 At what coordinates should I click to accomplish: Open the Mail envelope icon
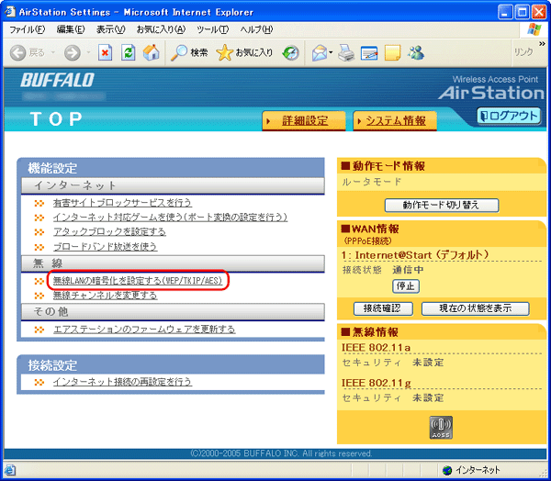coord(320,53)
